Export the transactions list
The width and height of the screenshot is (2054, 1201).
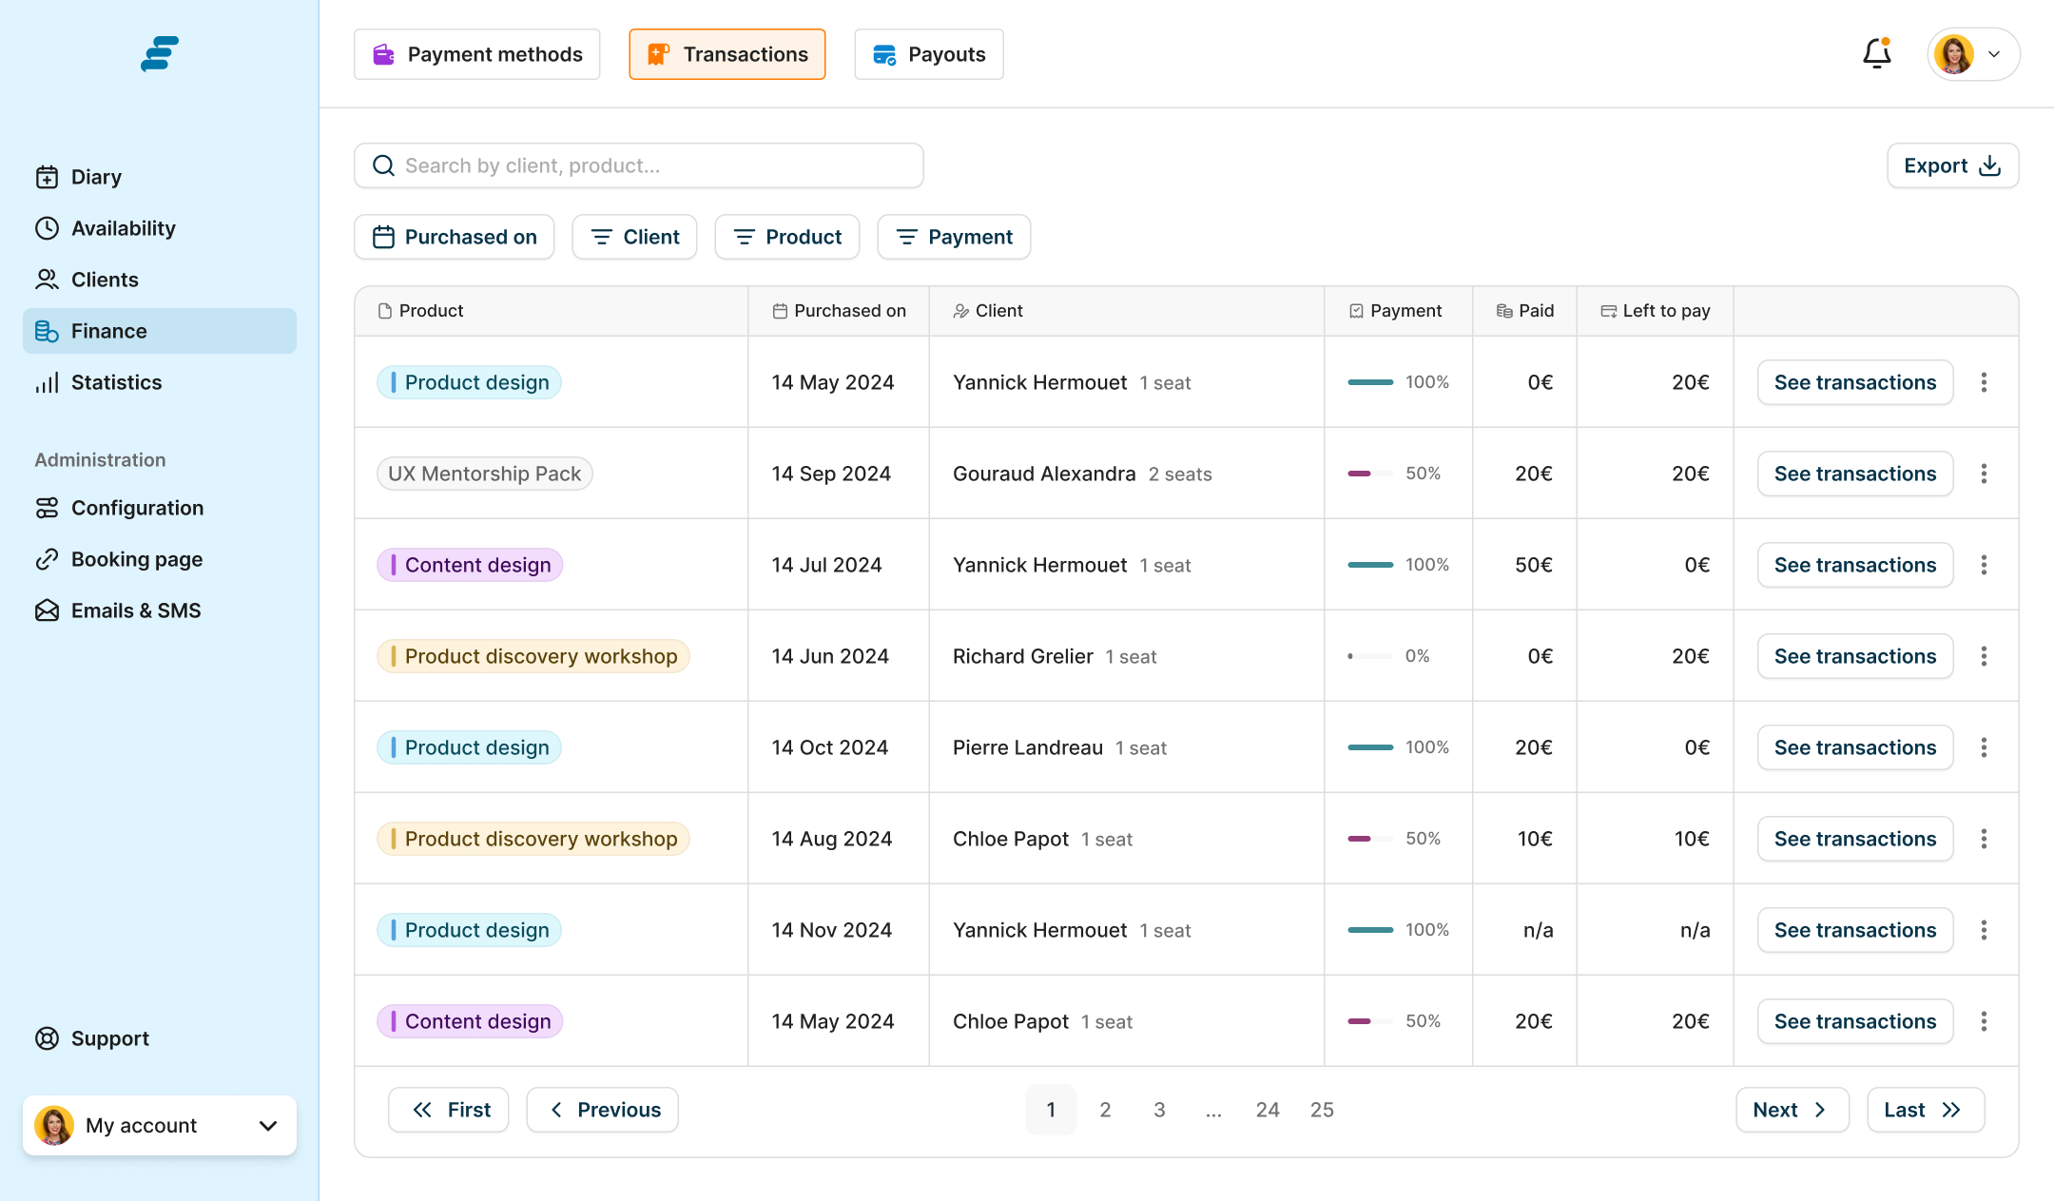[x=1952, y=165]
